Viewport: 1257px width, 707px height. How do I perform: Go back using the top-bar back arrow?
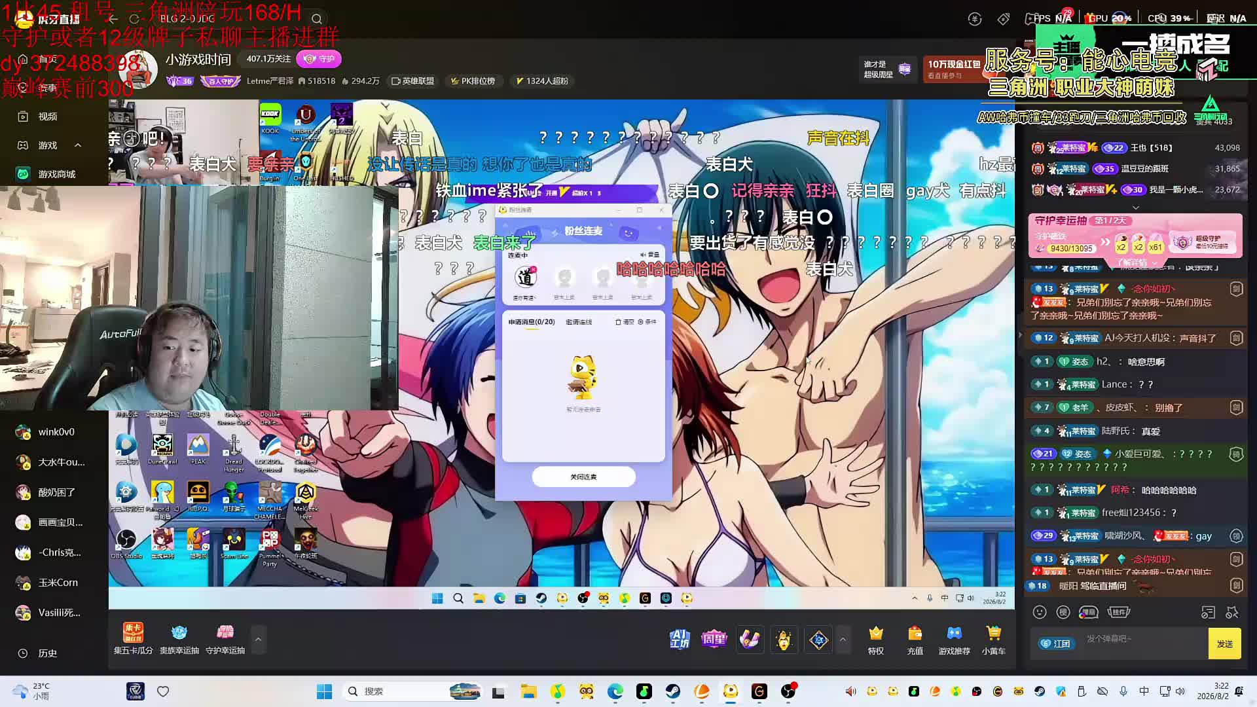pyautogui.click(x=113, y=19)
